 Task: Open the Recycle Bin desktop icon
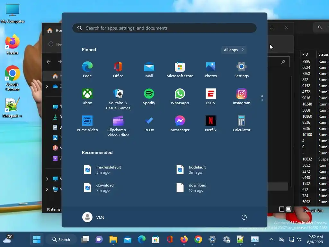pyautogui.click(x=313, y=210)
